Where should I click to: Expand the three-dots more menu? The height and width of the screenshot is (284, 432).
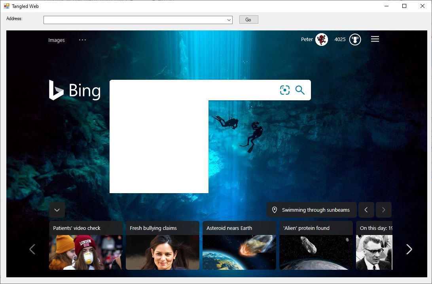tap(82, 40)
